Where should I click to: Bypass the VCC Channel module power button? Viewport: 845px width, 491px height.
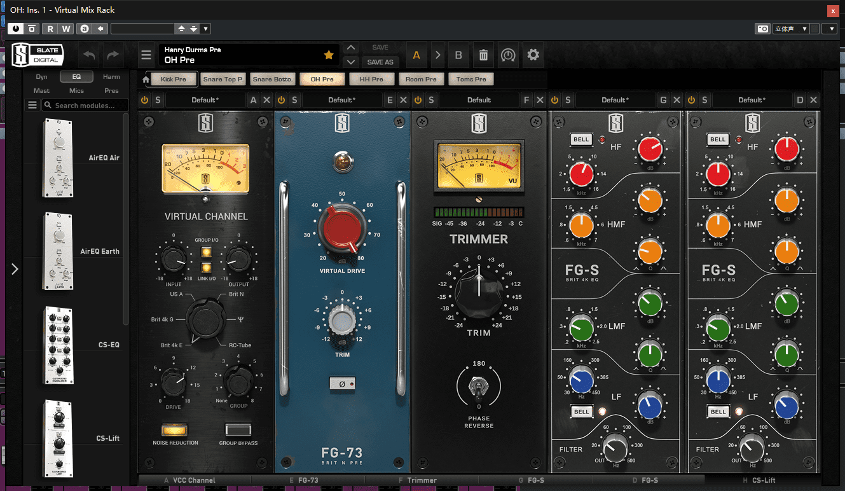(x=144, y=100)
